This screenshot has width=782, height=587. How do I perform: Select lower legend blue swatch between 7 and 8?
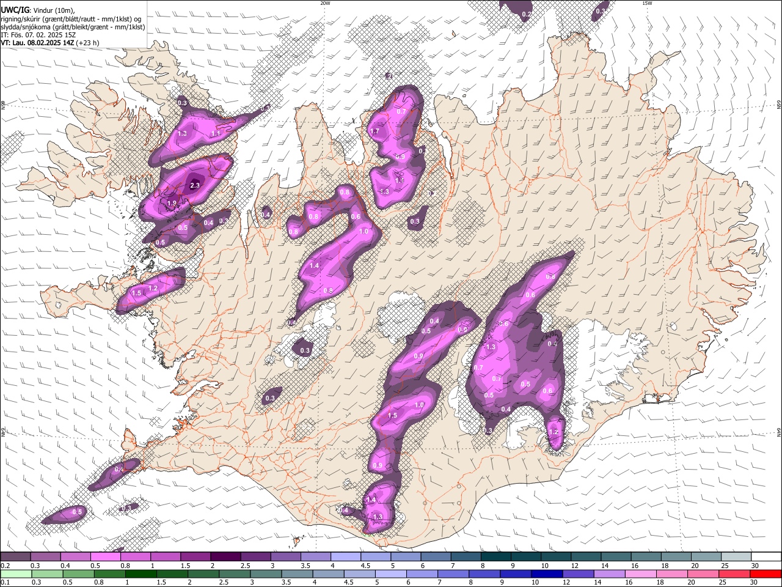453,574
